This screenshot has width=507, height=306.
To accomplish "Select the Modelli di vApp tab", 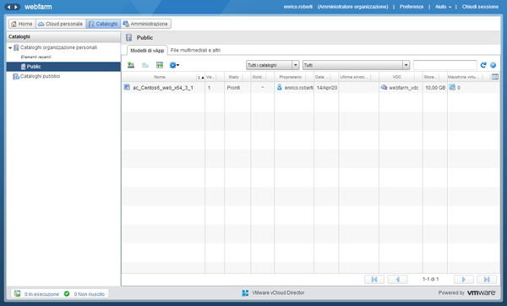I will (x=147, y=51).
